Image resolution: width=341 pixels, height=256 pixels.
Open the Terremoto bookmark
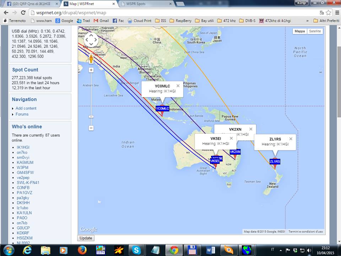[15, 21]
